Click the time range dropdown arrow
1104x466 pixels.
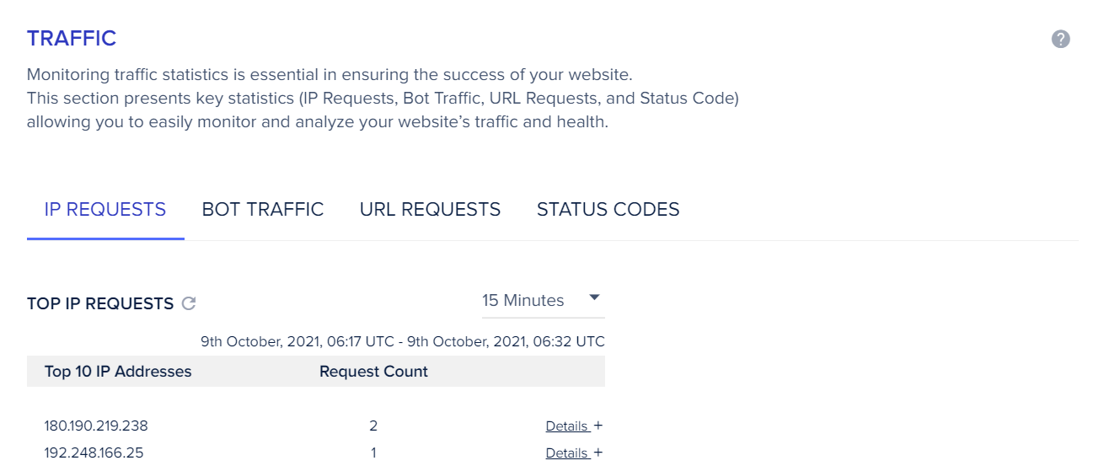tap(594, 298)
